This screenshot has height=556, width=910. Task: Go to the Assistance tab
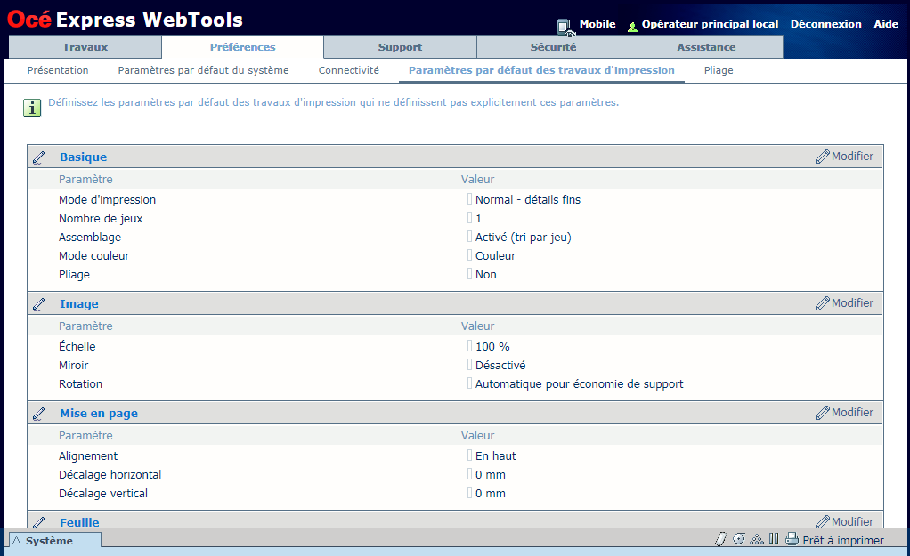click(706, 47)
